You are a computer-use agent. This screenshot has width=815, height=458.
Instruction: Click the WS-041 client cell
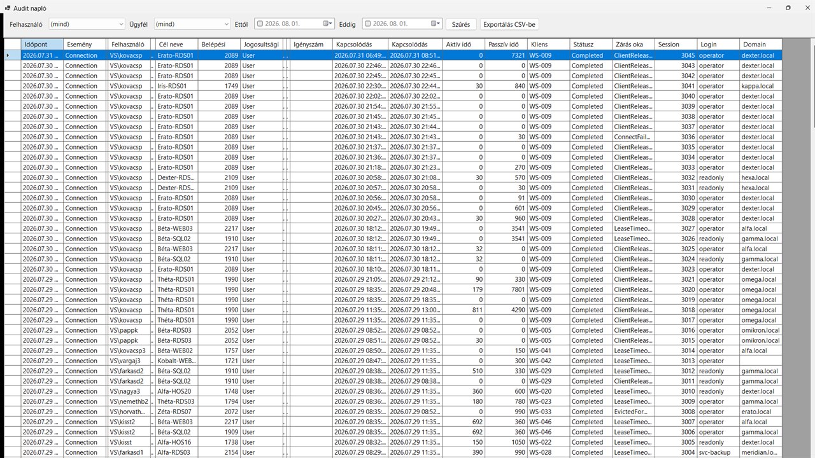click(x=548, y=350)
